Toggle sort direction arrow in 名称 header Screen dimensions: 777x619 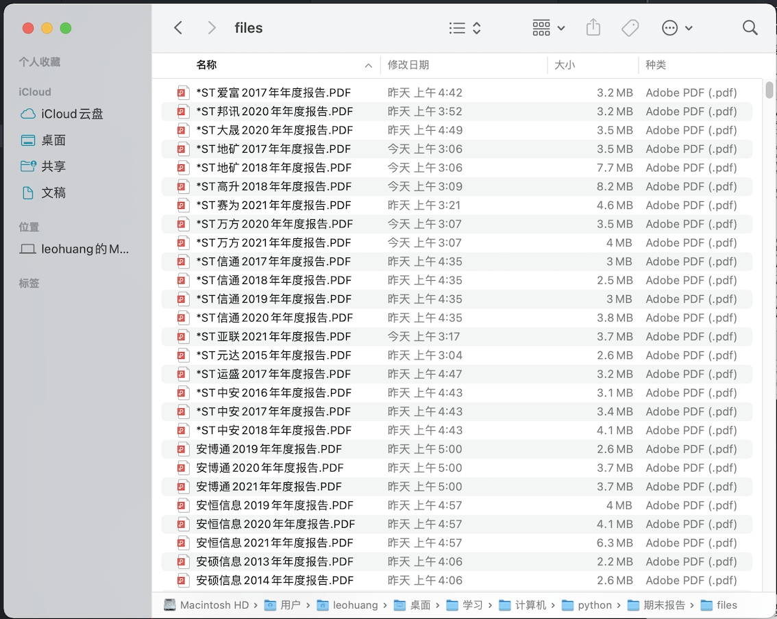click(368, 65)
